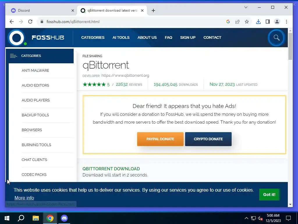Screen dimensions: 298x224
Task: Open the Anti Malware category
Action: click(x=35, y=71)
